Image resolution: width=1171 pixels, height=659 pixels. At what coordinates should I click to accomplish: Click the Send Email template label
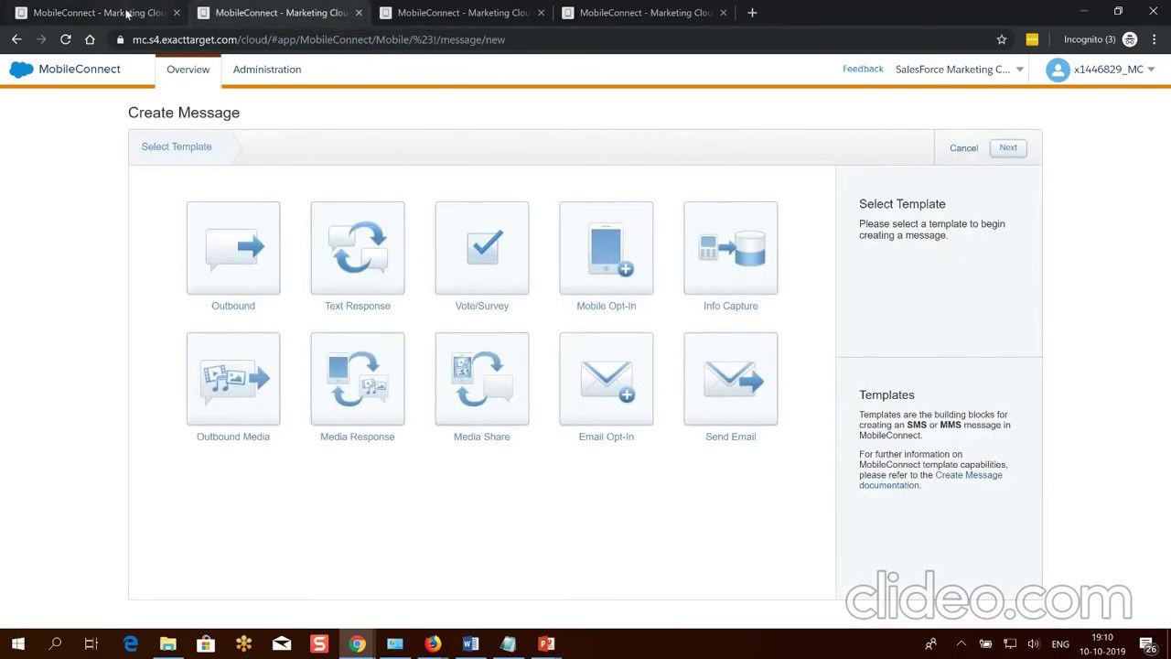click(x=731, y=437)
